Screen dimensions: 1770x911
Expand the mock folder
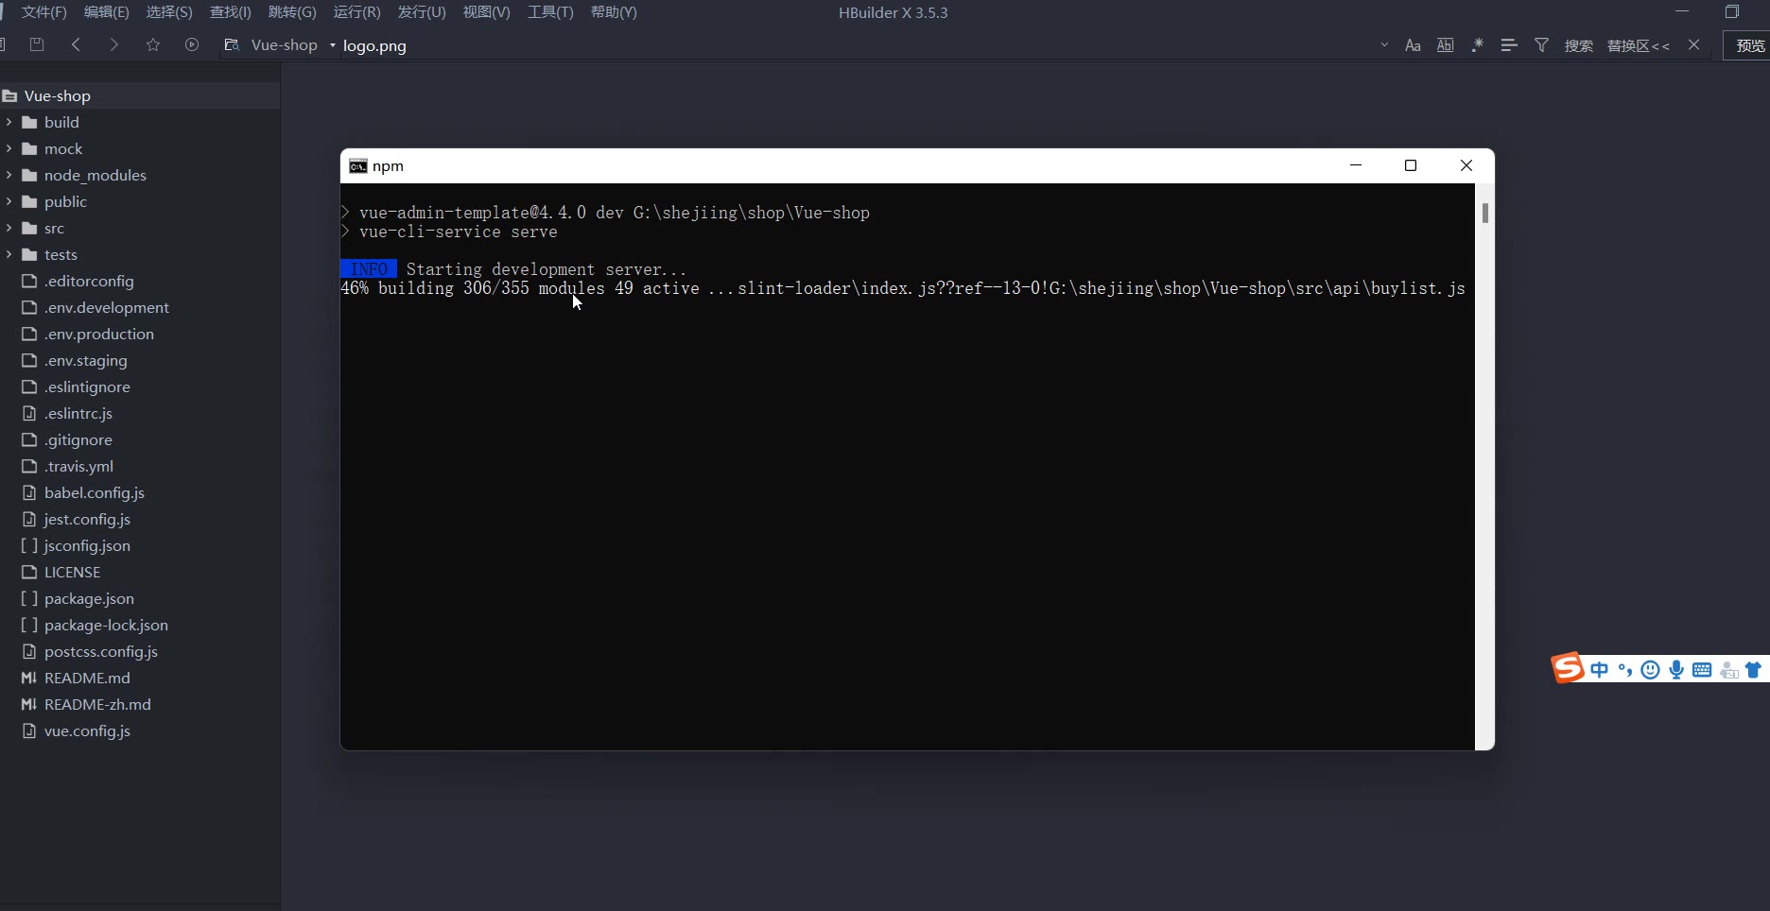point(9,148)
